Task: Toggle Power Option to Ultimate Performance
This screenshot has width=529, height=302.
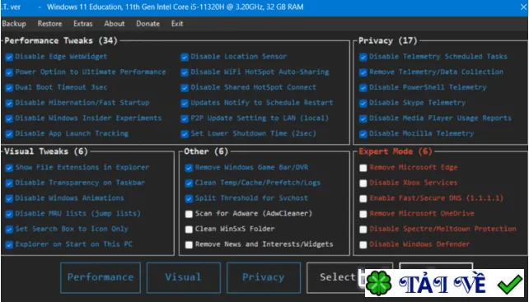Action: tap(9, 72)
